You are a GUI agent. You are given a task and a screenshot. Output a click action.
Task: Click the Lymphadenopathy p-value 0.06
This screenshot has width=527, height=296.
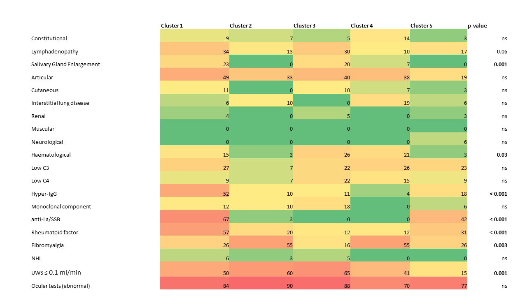[501, 52]
